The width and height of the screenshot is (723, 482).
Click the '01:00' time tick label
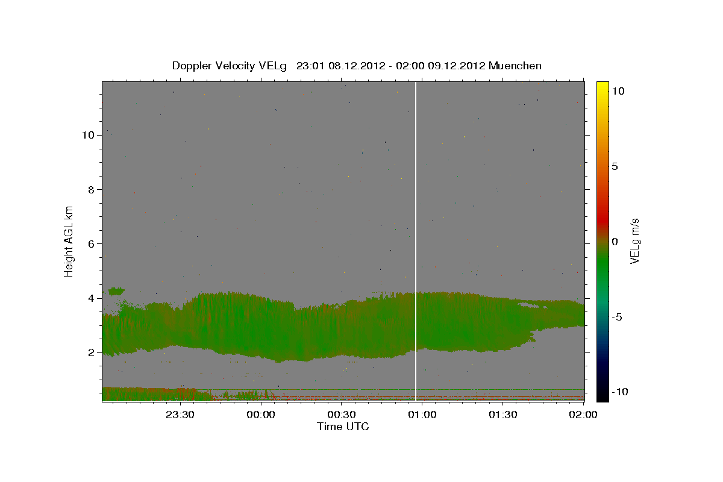click(x=422, y=415)
